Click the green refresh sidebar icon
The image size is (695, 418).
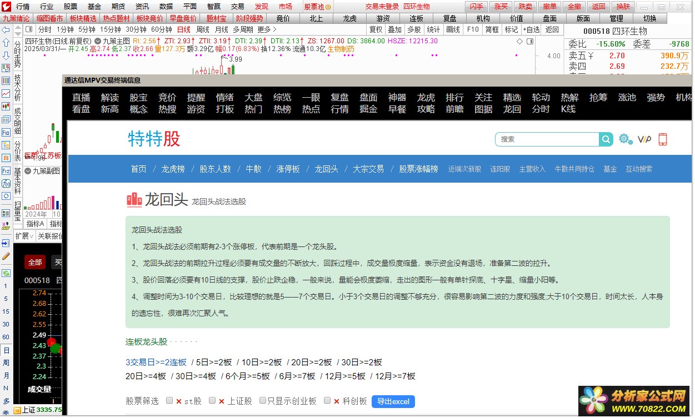coord(6,273)
